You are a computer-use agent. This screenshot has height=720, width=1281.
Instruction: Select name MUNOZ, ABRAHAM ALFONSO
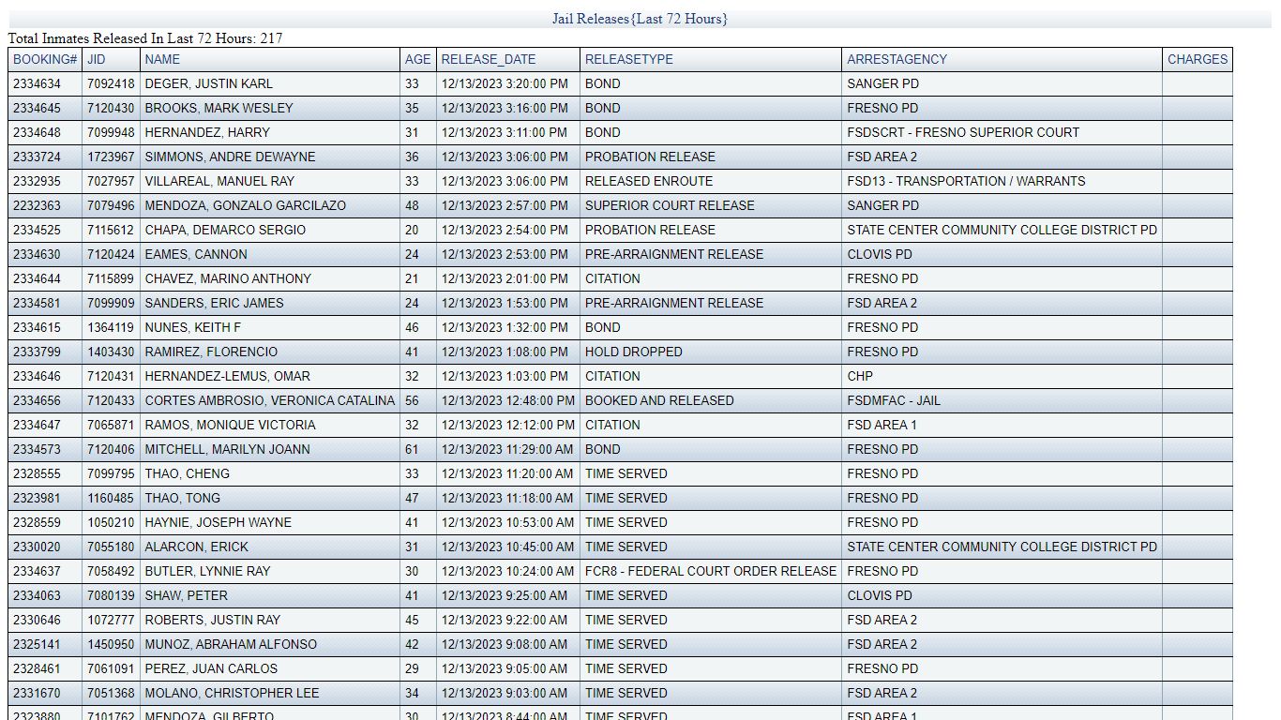click(231, 644)
